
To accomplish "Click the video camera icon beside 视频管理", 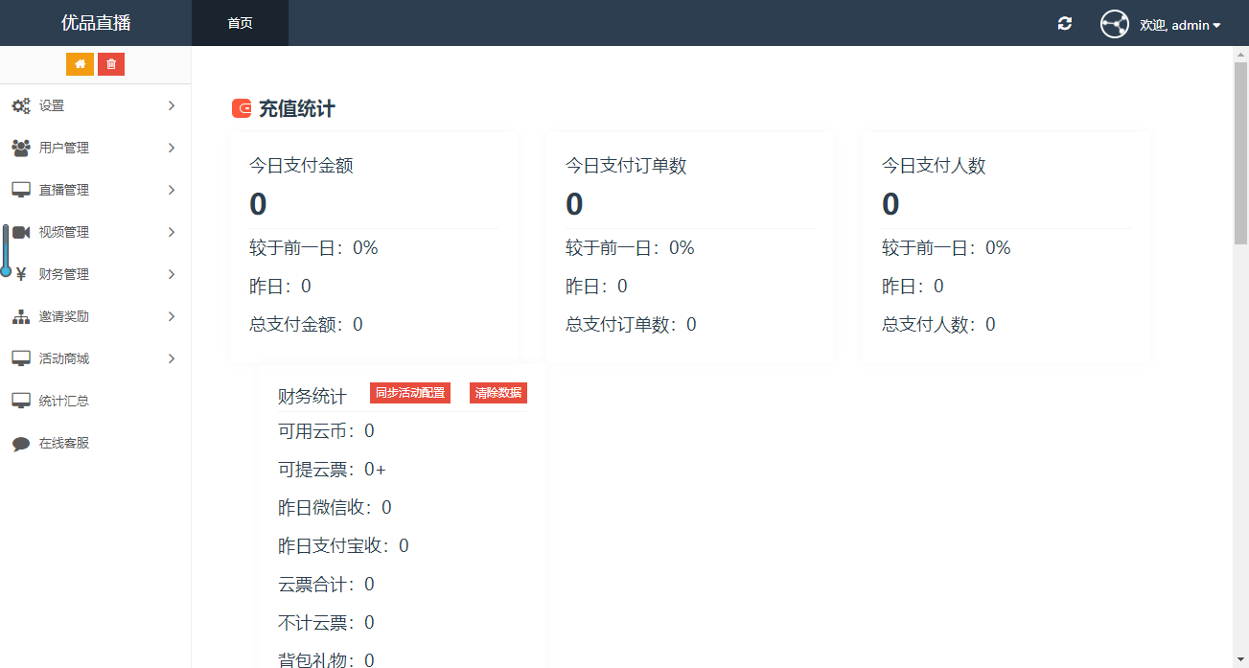I will (21, 232).
